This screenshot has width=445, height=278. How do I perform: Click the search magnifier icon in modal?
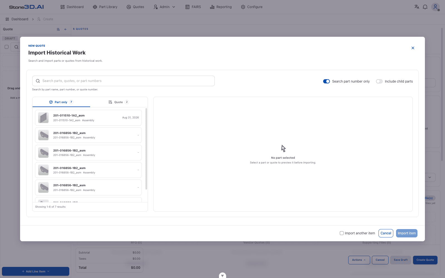click(38, 81)
